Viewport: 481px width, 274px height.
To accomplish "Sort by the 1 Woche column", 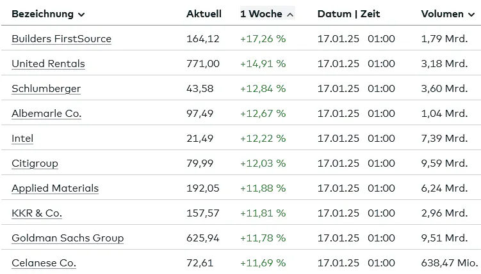I will [267, 14].
